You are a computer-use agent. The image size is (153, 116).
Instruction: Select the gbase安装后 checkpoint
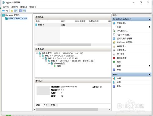[x=59, y=63]
